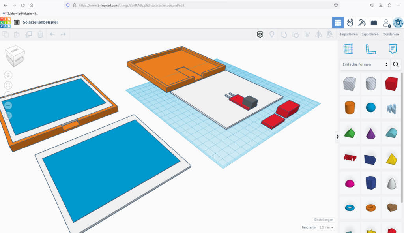Select the Workplane tool in side panel
This screenshot has width=404, height=233.
point(348,49)
